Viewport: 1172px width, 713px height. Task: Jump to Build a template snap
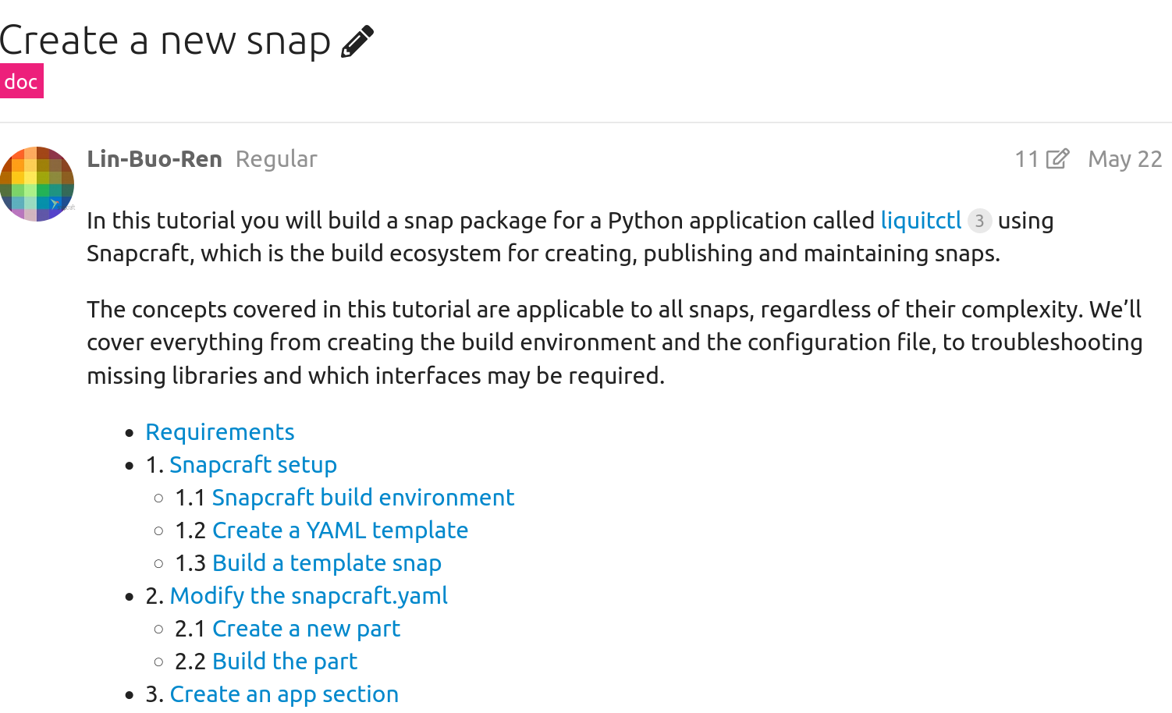[327, 563]
